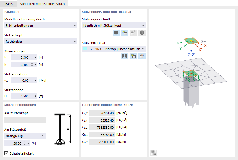
Task: Switch to the Basis tab
Action: [9, 4]
